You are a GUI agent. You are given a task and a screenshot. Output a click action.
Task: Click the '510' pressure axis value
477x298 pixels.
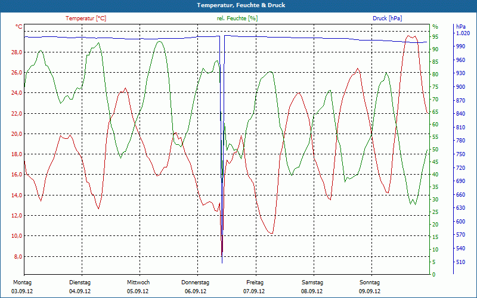[460, 262]
